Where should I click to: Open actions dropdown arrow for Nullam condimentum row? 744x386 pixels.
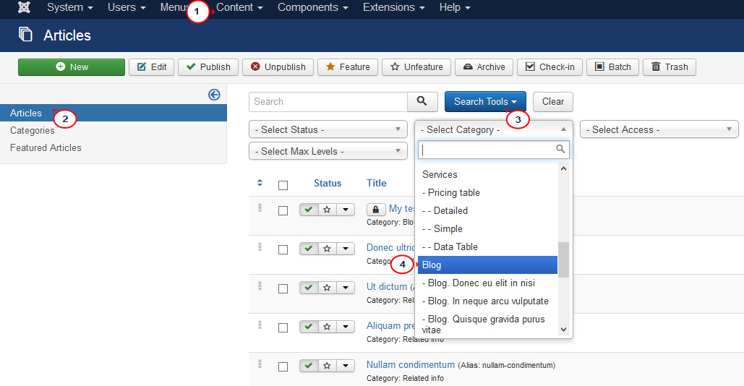(x=346, y=366)
